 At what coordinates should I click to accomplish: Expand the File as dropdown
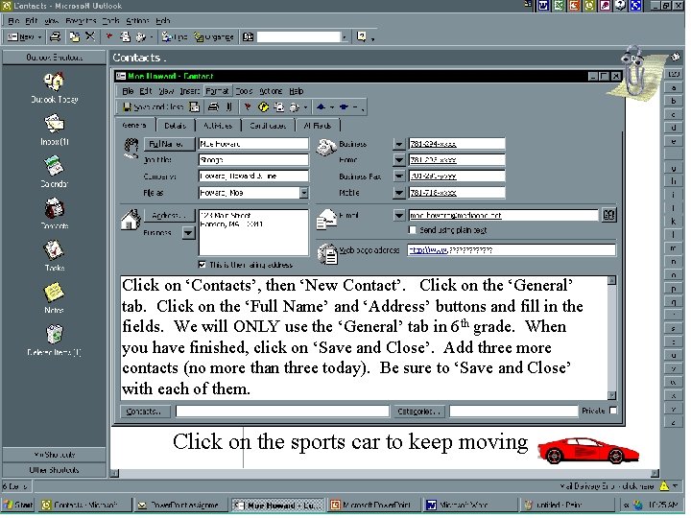(x=304, y=193)
